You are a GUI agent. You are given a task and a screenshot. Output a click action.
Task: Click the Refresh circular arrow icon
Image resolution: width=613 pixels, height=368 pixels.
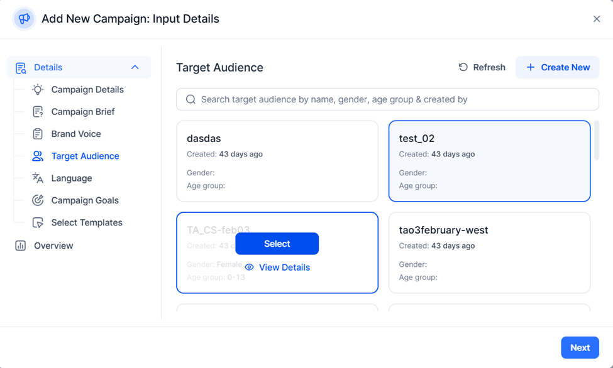[x=463, y=67]
